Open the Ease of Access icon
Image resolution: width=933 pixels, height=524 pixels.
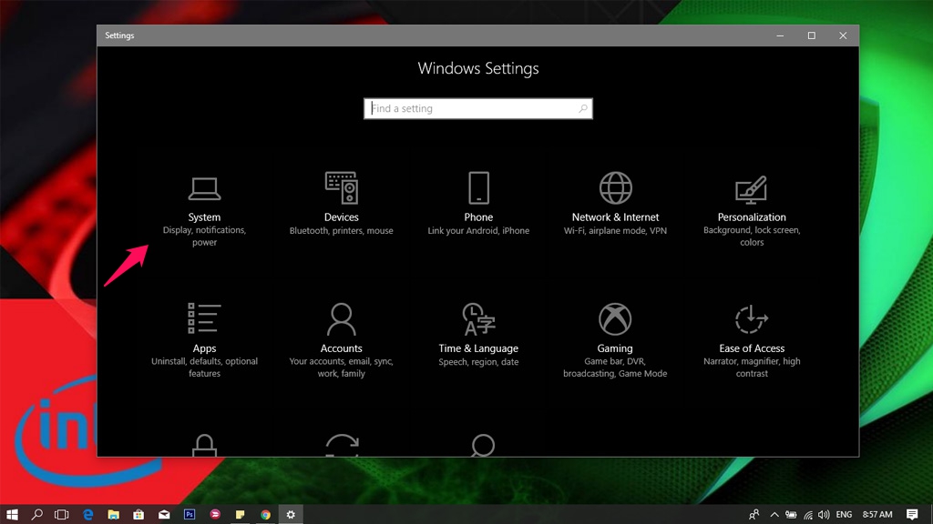point(752,319)
